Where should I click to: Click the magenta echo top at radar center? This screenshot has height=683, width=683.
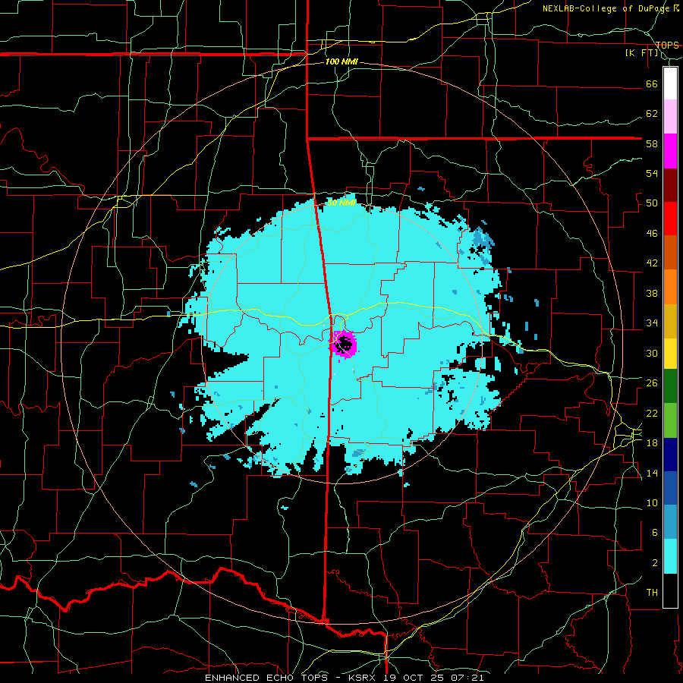coord(344,344)
